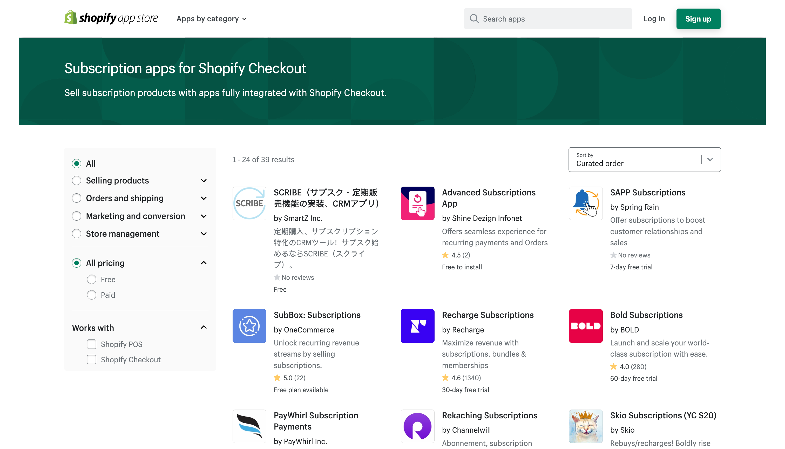Image resolution: width=785 pixels, height=449 pixels.
Task: Expand the Orders and shipping chevron
Action: pos(204,198)
